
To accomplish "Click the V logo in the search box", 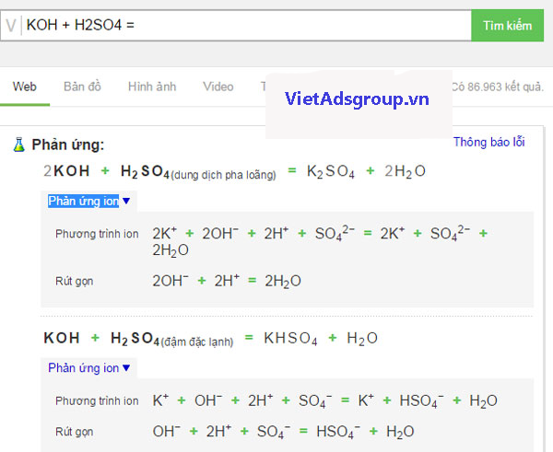I will (11, 26).
